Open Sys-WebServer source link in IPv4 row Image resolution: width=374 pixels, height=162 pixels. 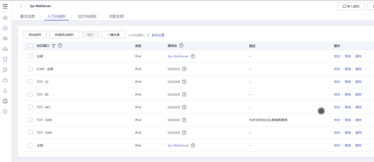pyautogui.click(x=178, y=56)
